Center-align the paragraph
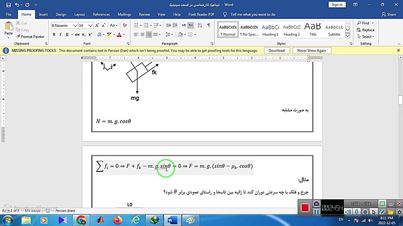The image size is (403, 226). click(142, 35)
